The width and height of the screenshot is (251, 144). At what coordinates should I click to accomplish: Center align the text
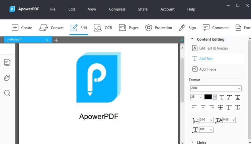coord(203,107)
